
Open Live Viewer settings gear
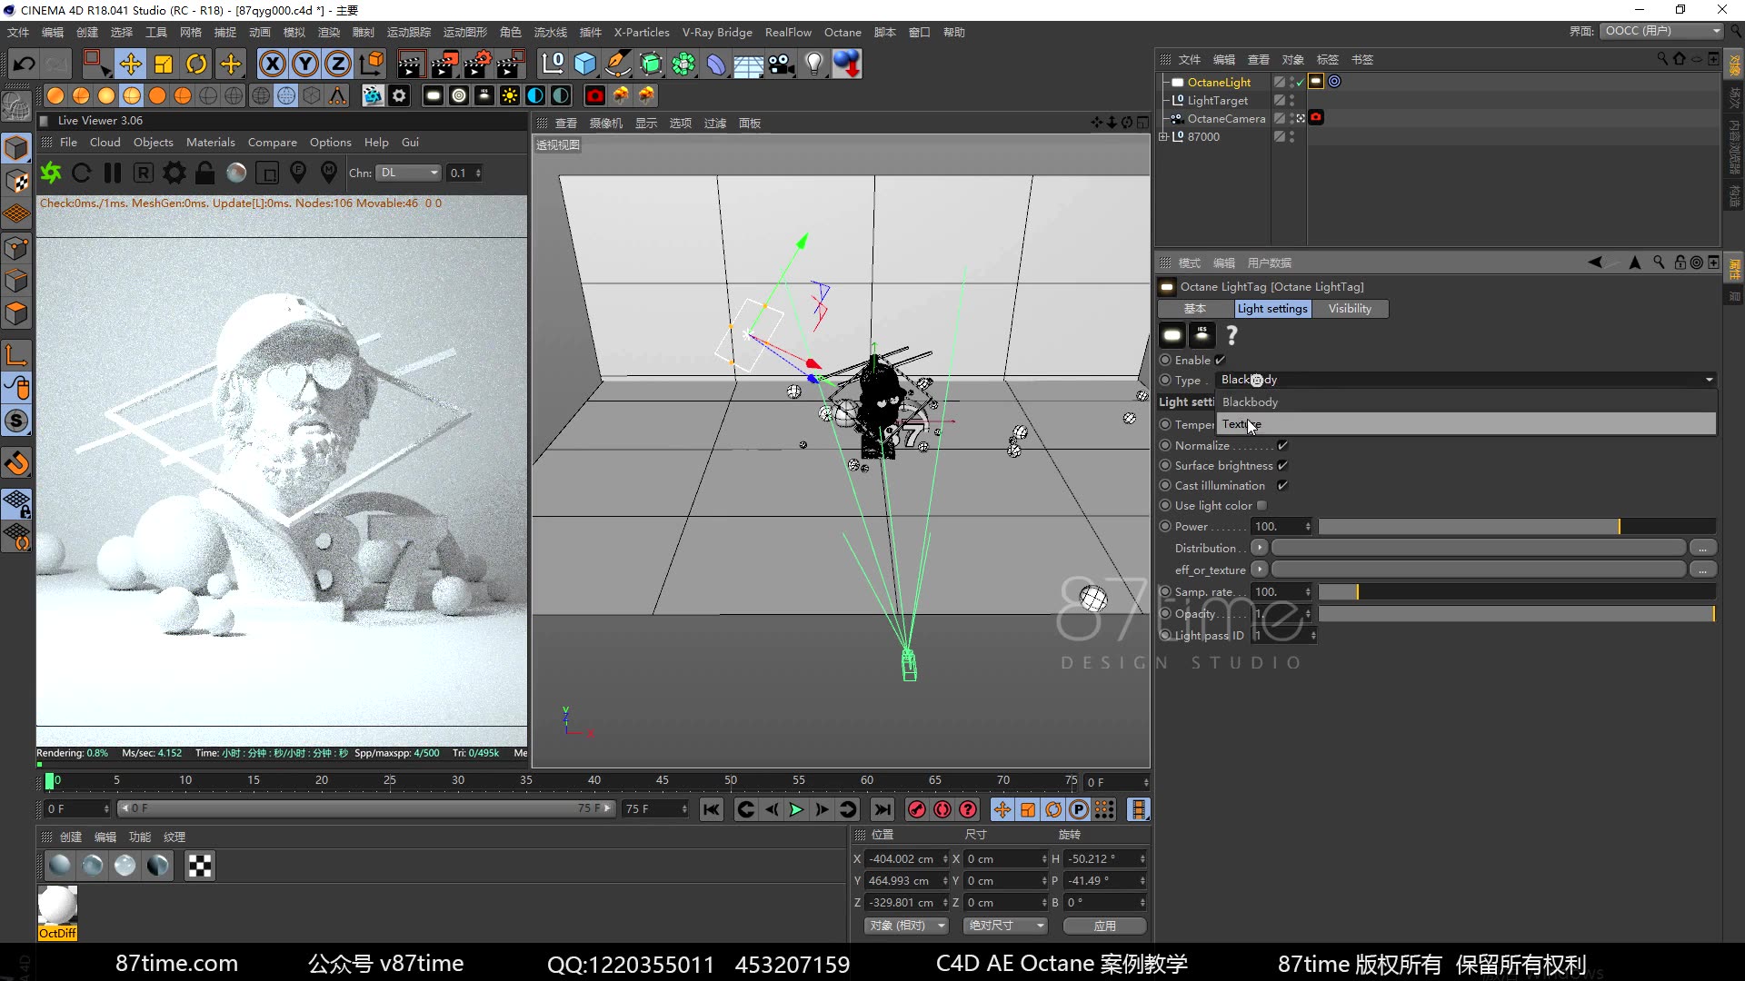point(174,173)
